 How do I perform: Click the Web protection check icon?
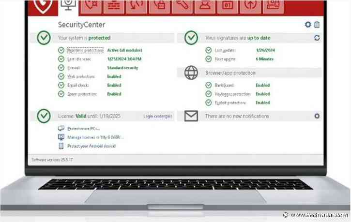point(61,76)
